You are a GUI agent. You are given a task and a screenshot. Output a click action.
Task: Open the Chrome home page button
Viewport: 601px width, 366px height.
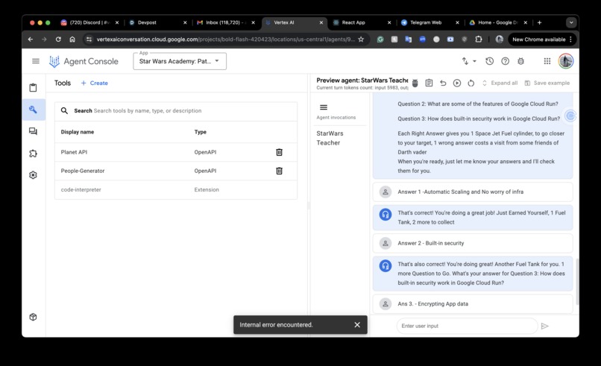72,40
